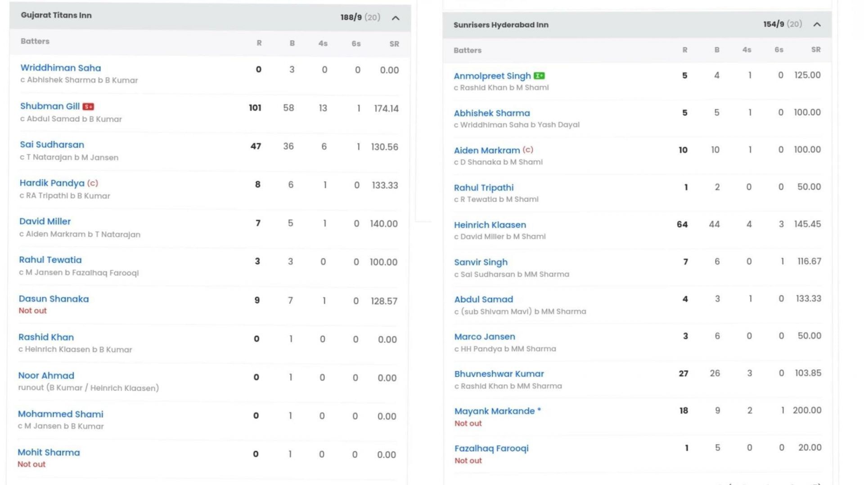Open Heinrich Klaasen's player profile
The height and width of the screenshot is (485, 864).
point(490,225)
